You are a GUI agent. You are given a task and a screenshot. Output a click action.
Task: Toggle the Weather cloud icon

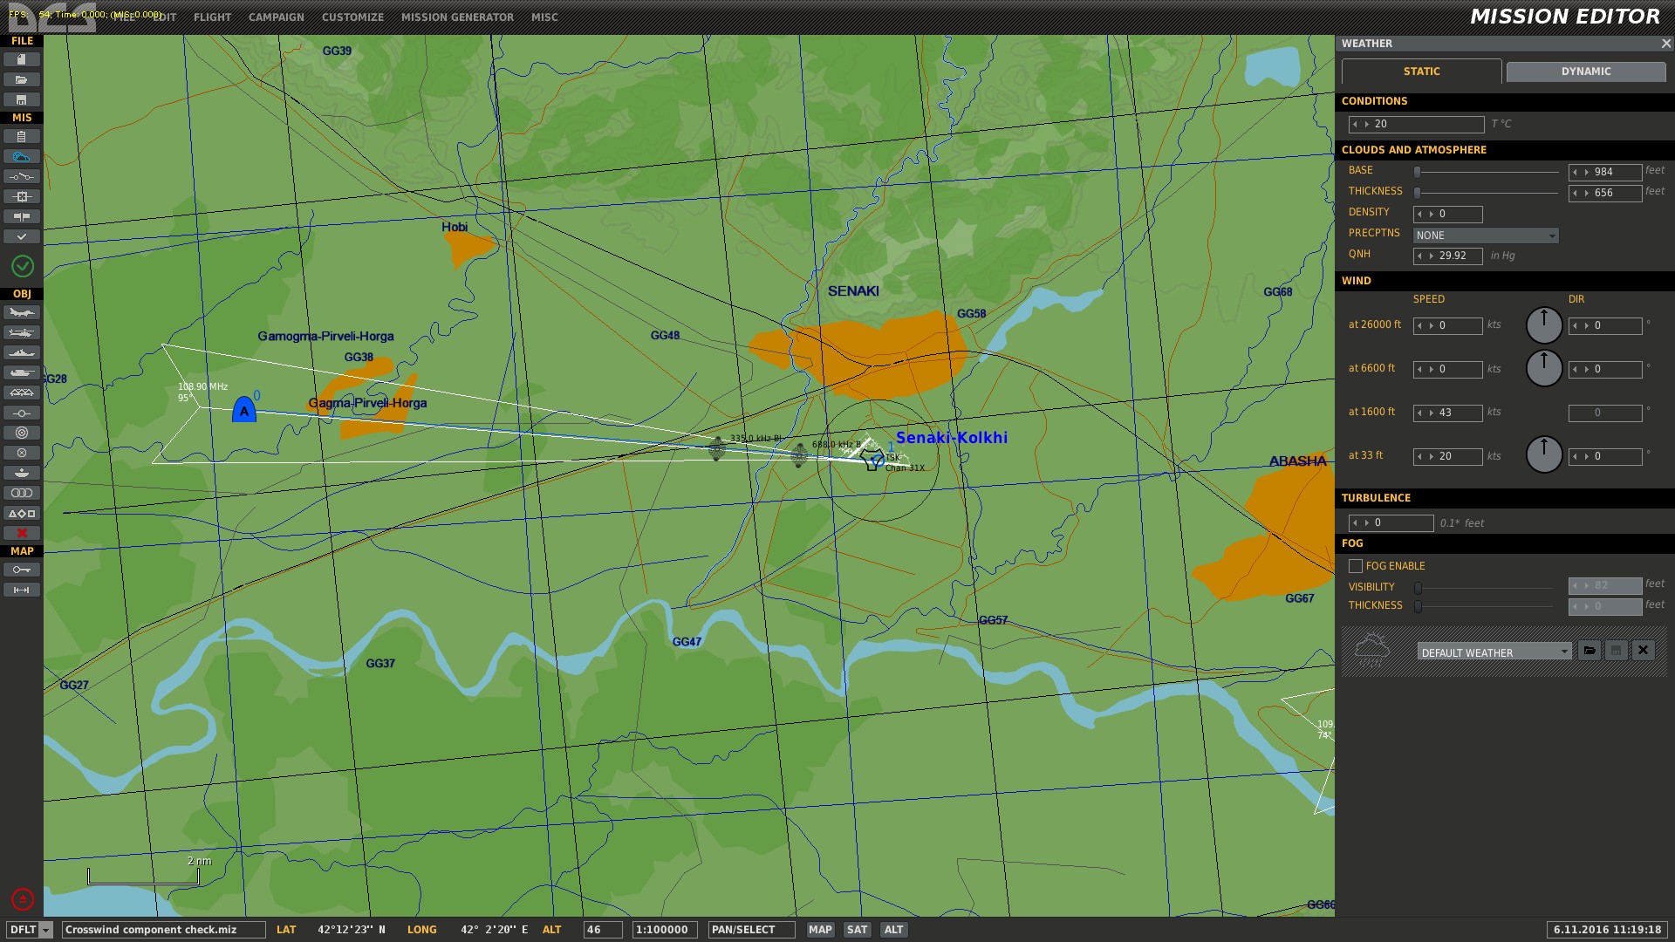pyautogui.click(x=22, y=156)
